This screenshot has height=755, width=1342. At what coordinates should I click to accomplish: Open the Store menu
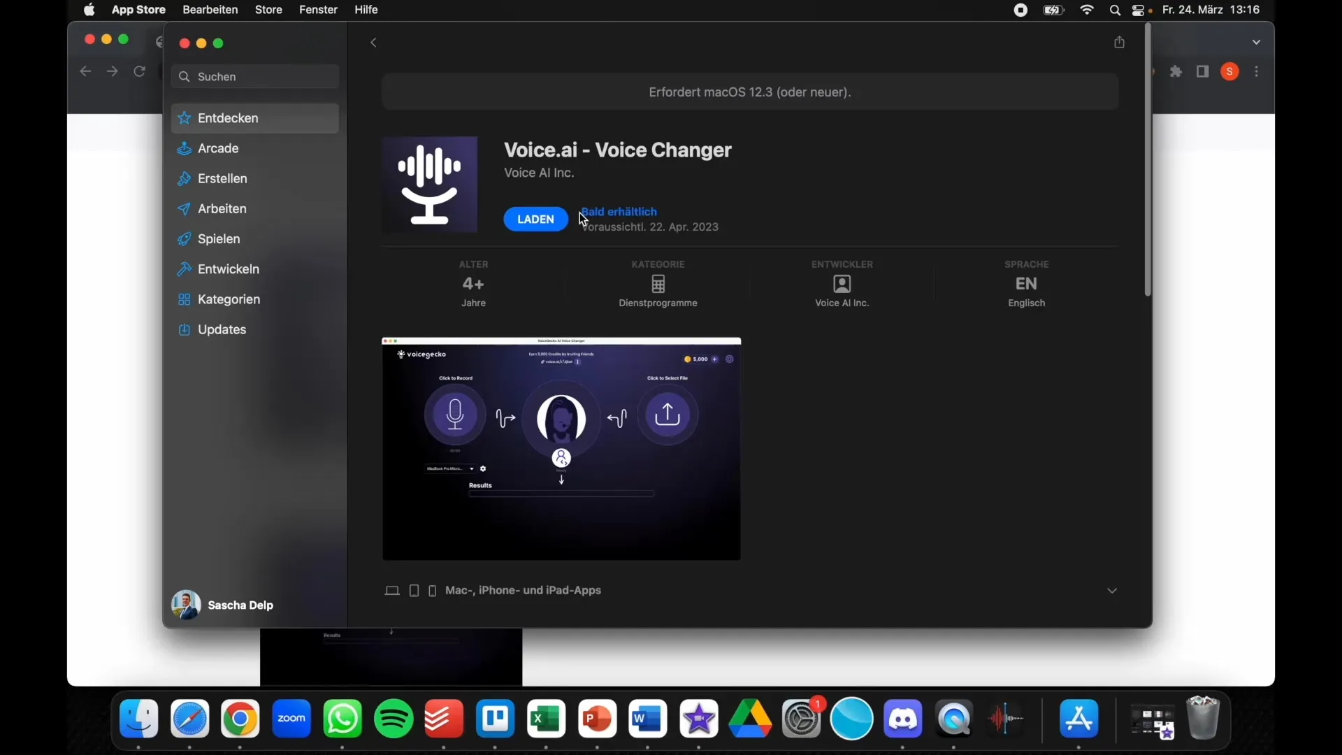click(269, 10)
